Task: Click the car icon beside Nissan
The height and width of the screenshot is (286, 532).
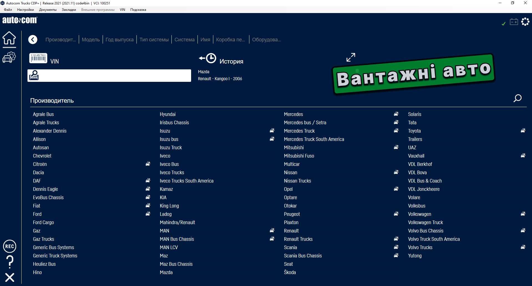Action: 396,172
